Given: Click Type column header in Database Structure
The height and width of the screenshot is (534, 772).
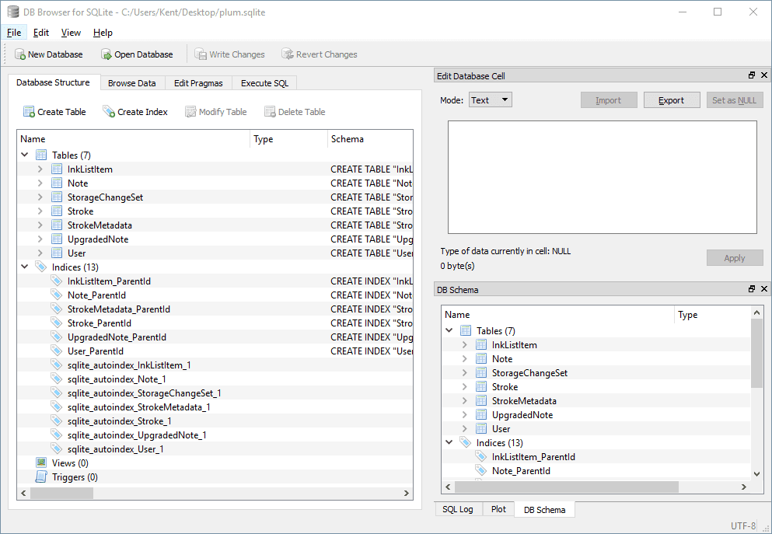Looking at the screenshot, I should tap(288, 139).
